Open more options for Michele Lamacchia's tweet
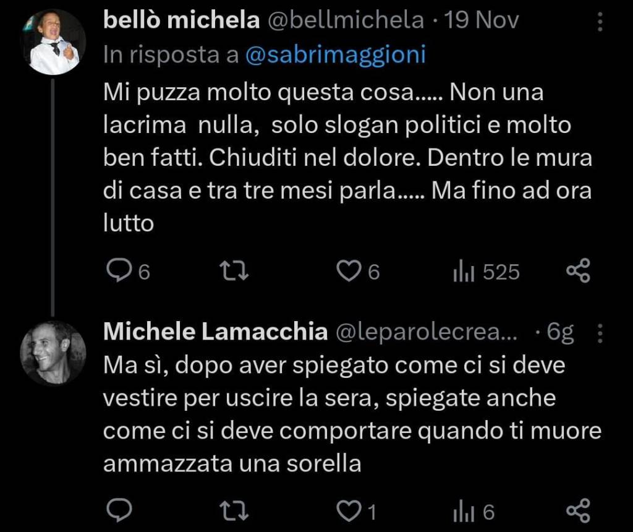This screenshot has height=532, width=633. (x=599, y=334)
